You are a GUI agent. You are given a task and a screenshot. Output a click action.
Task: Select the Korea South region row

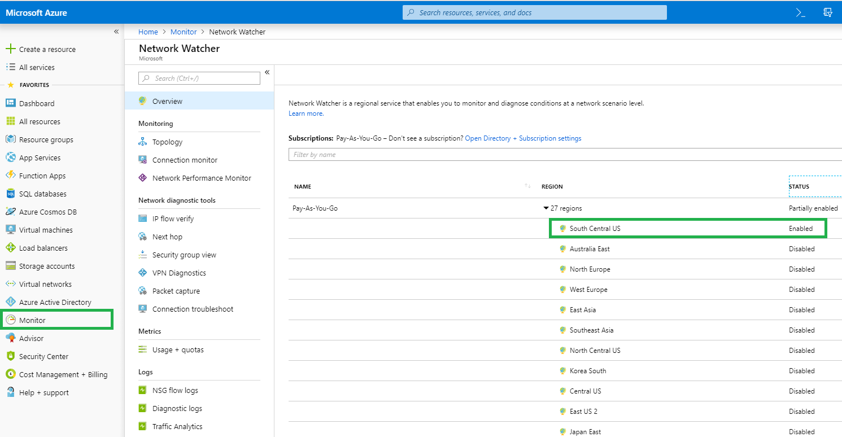(x=565, y=371)
